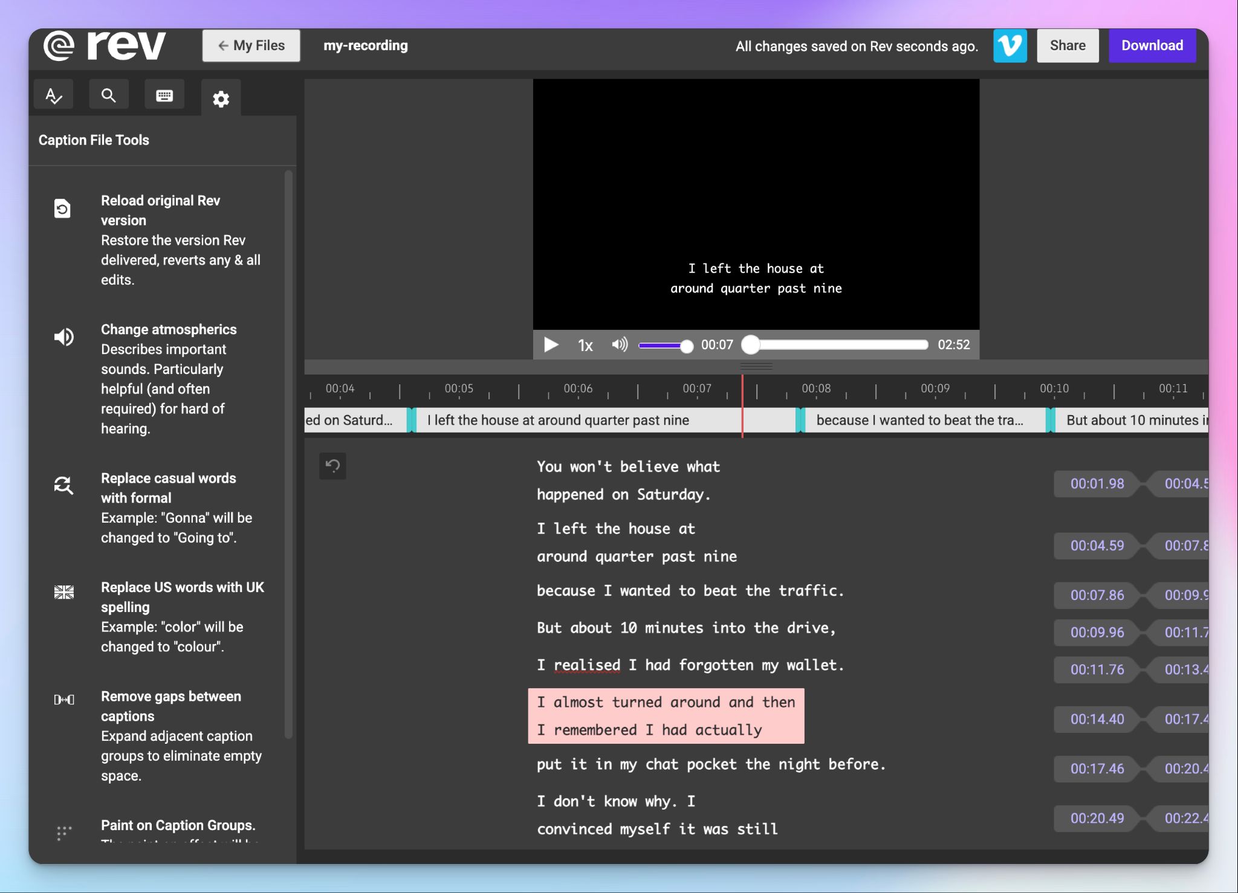Select timeline caption 'I left the house at around quarter past nine'
Image resolution: width=1238 pixels, height=893 pixels.
pyautogui.click(x=606, y=421)
